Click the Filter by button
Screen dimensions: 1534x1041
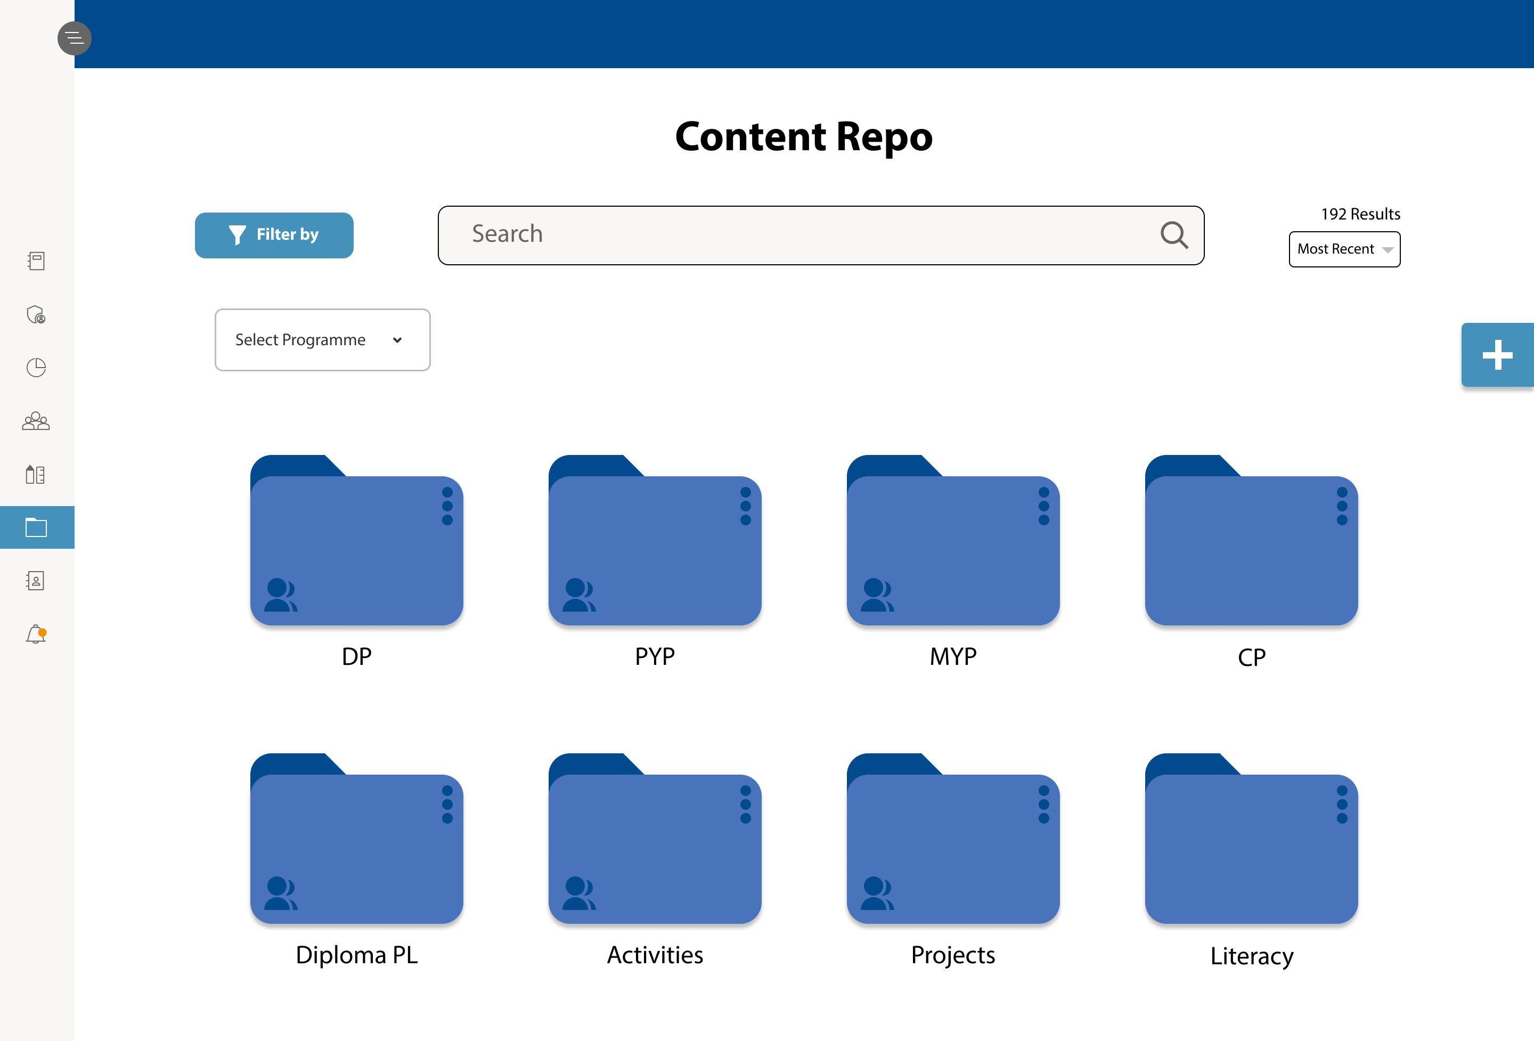pos(274,235)
